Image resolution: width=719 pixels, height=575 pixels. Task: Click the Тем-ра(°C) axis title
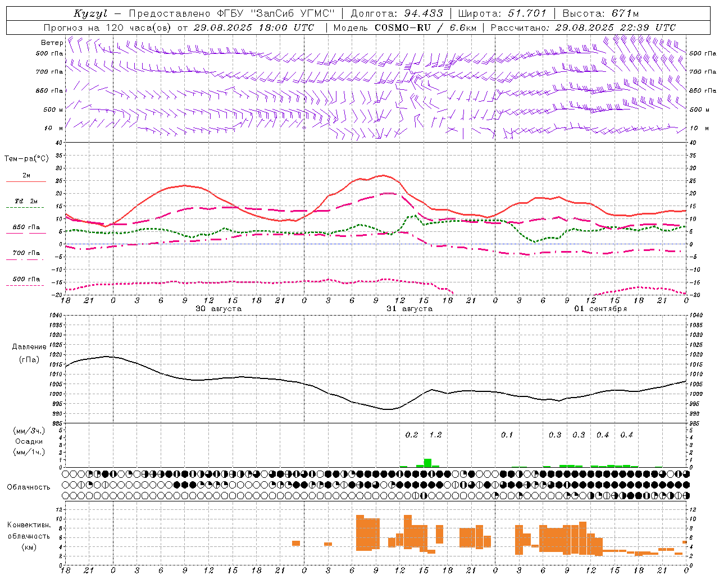click(26, 159)
